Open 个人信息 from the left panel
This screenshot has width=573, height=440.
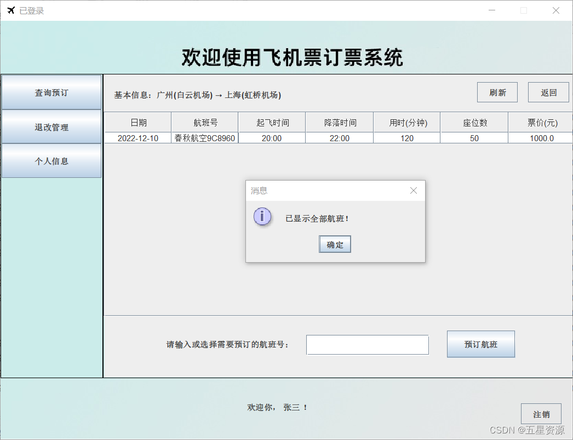(x=51, y=161)
